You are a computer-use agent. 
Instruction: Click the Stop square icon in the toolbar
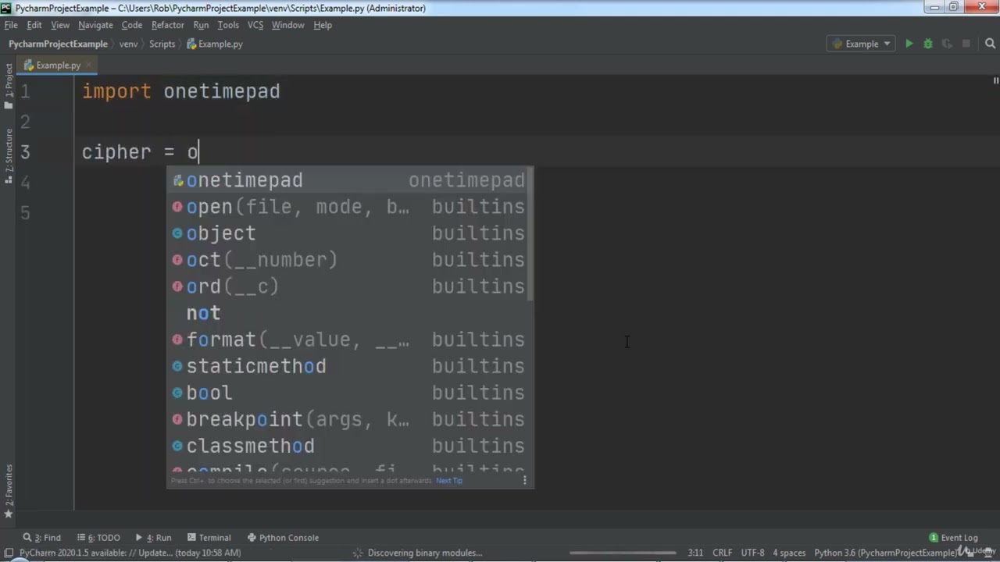coord(966,44)
